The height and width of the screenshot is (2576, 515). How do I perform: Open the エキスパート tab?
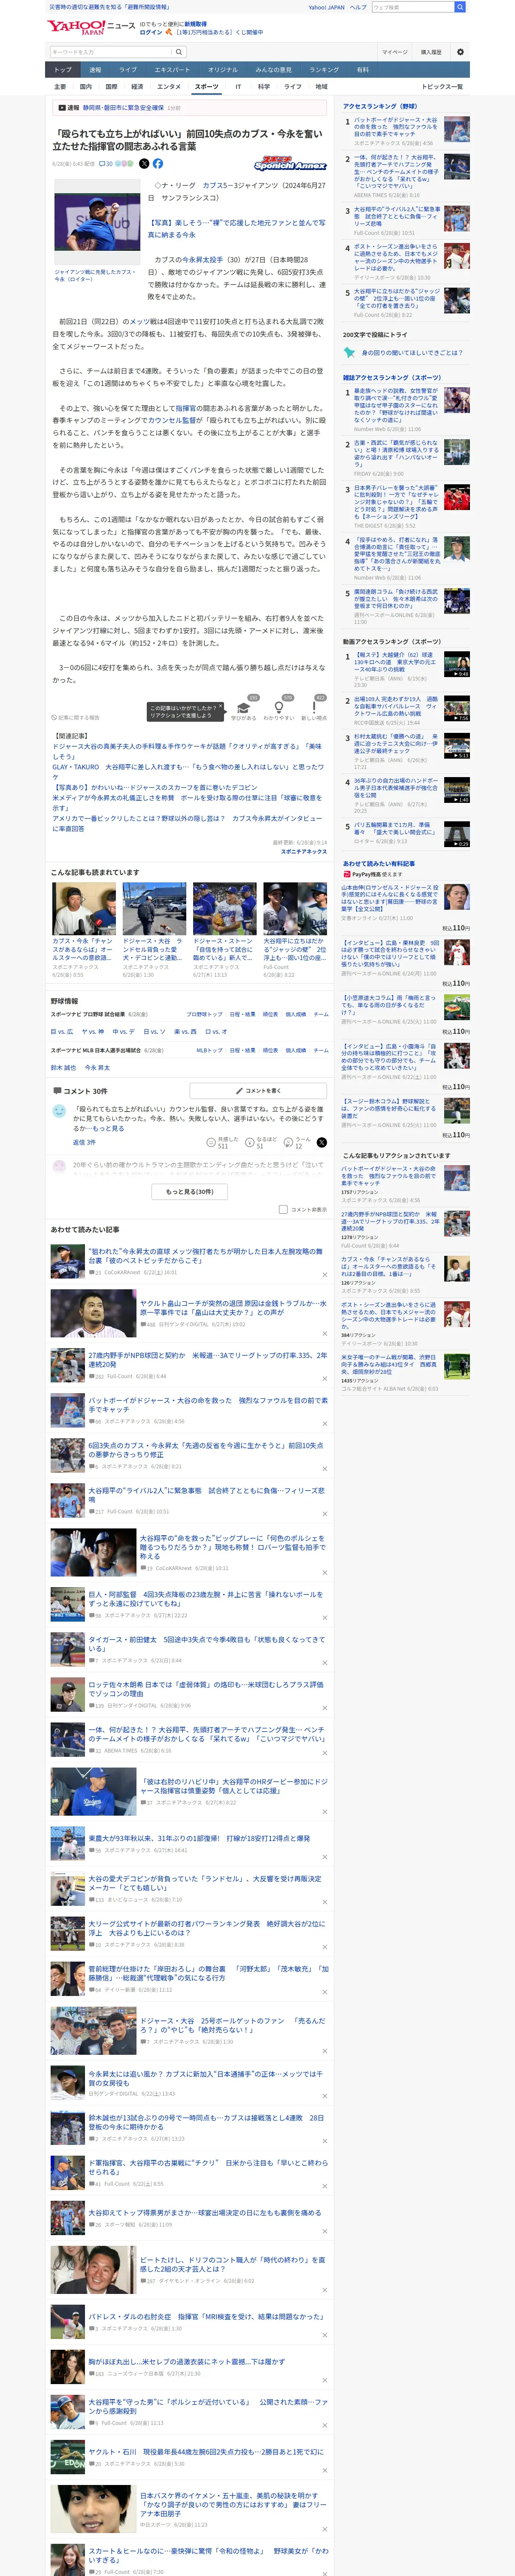pos(172,70)
